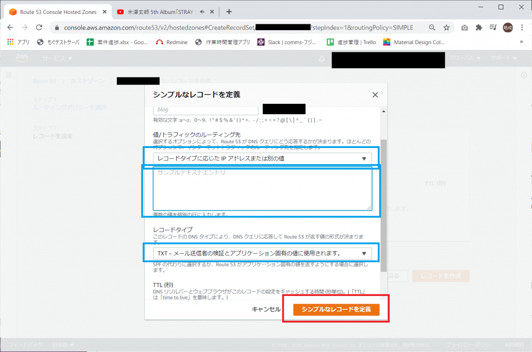Image resolution: width=532 pixels, height=352 pixels.
Task: Close the Route 53 Console tab
Action: [x=104, y=12]
